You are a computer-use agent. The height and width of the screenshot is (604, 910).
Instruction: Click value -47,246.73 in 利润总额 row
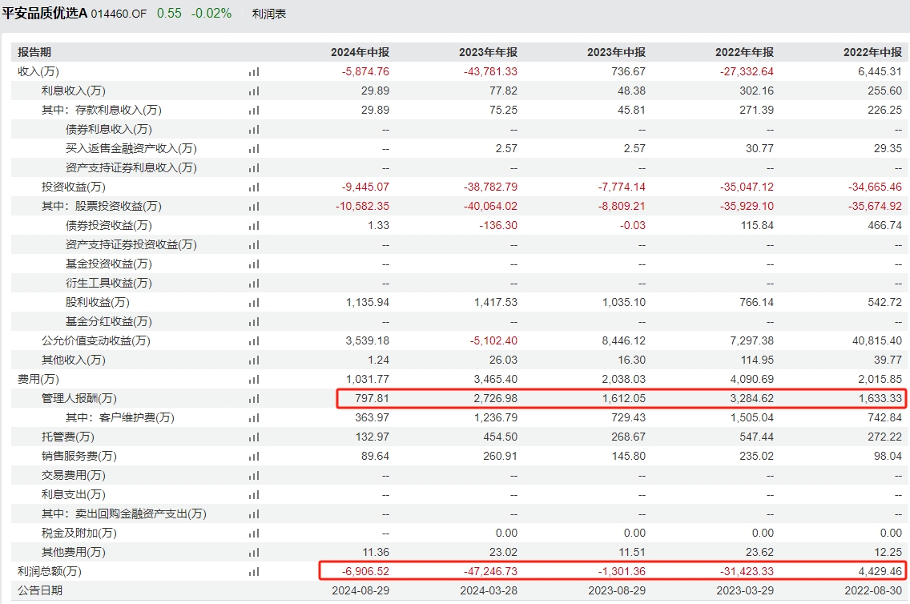(490, 571)
